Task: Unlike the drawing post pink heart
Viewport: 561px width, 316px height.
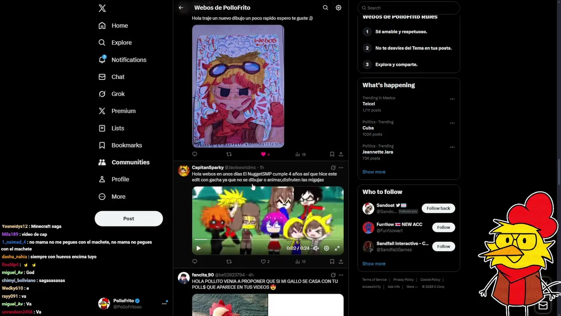Action: (263, 154)
